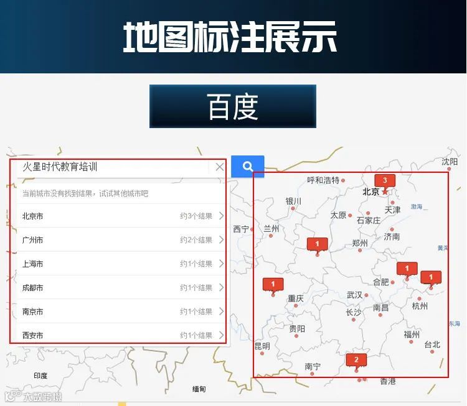This screenshot has height=406, width=467.
Task: Click the 约2个结果 count text
Action: point(196,240)
